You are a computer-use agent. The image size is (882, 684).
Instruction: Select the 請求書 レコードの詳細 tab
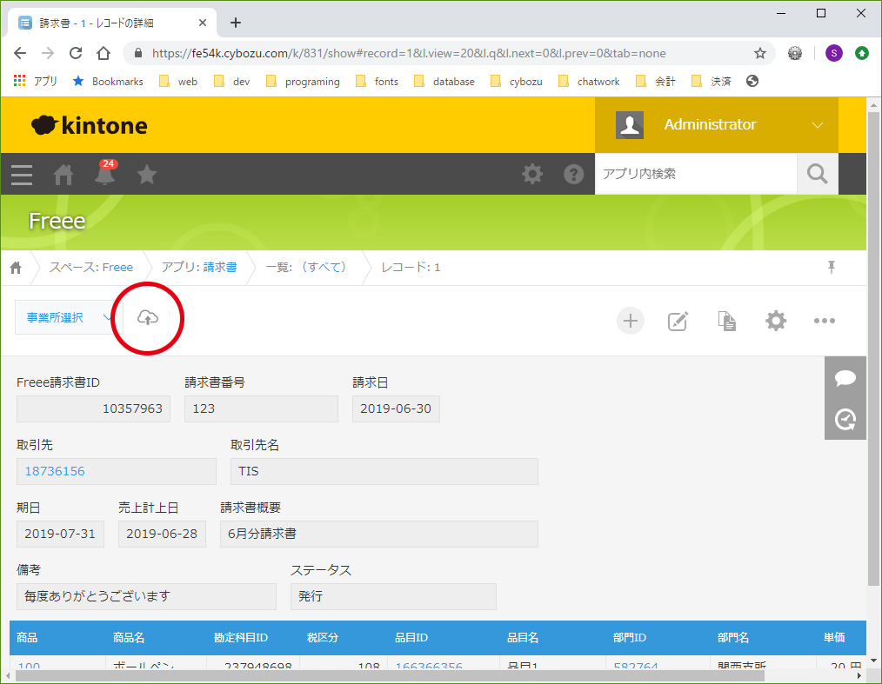[111, 23]
